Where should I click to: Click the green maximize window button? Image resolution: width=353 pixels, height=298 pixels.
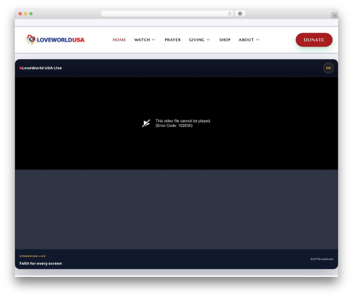point(31,13)
